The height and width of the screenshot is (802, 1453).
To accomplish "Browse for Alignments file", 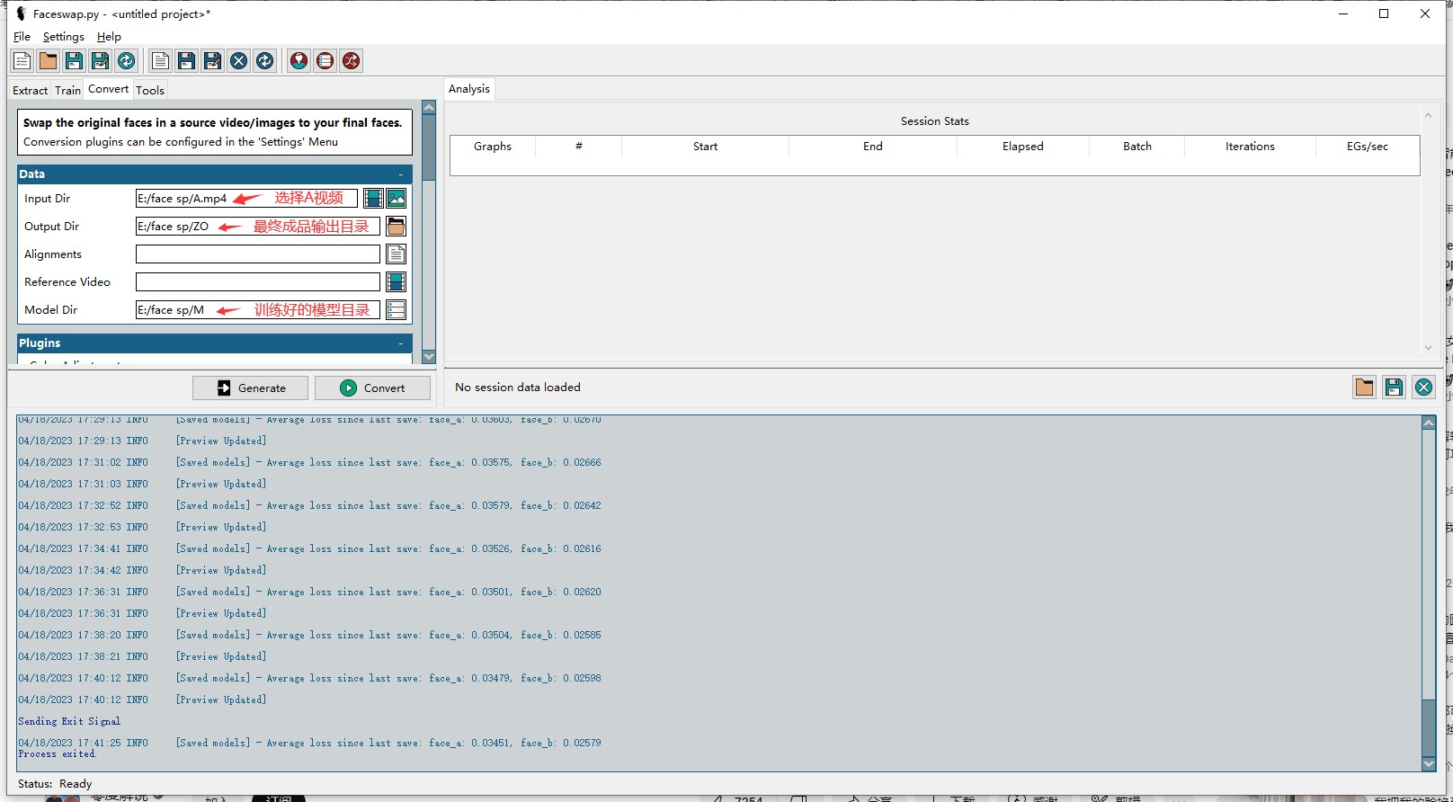I will [x=396, y=254].
